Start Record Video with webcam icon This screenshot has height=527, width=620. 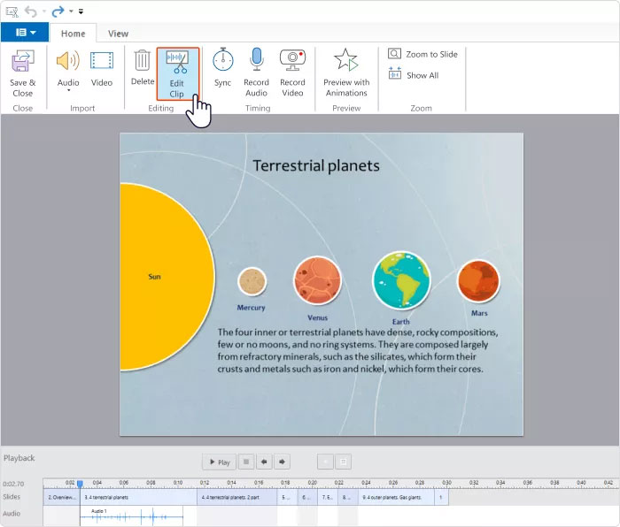coord(292,73)
